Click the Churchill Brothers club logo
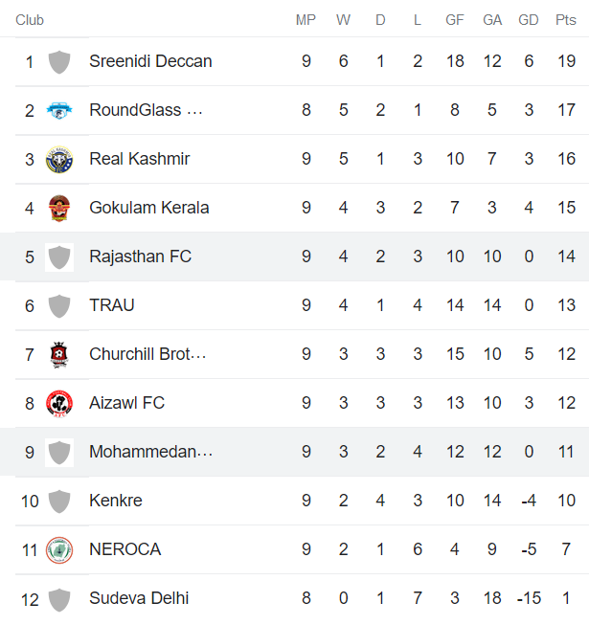Screen dimensions: 589x625 pyautogui.click(x=59, y=355)
